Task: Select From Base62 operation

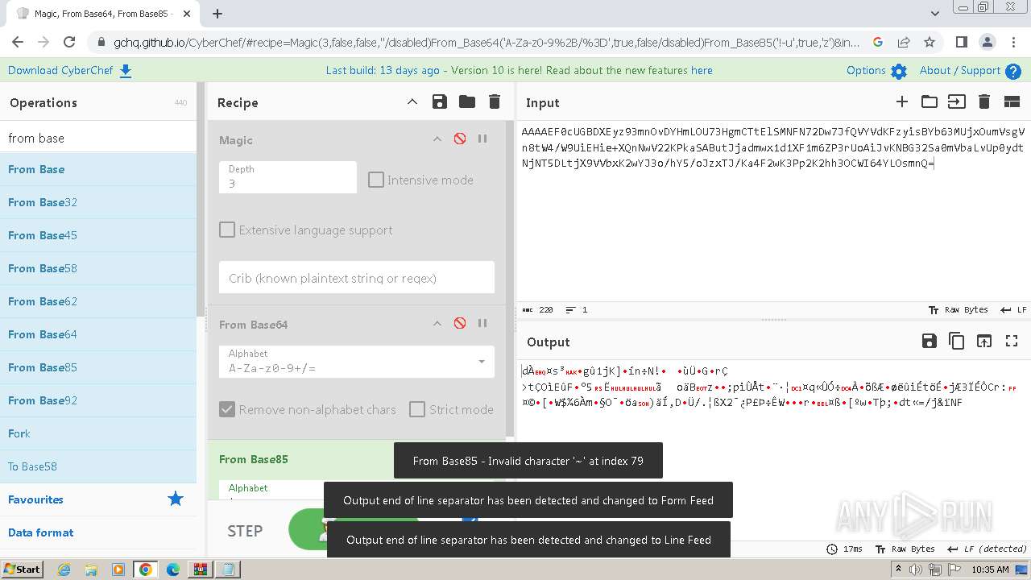Action: pos(98,301)
